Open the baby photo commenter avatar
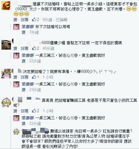The height and width of the screenshot is (149, 139). (x=6, y=74)
